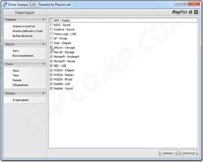Collapse the Опции section chevron
Screen dimensions: 203x162
click(x=44, y=64)
